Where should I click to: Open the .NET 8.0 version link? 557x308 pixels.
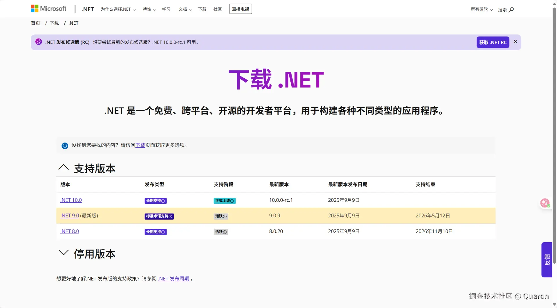pos(70,232)
